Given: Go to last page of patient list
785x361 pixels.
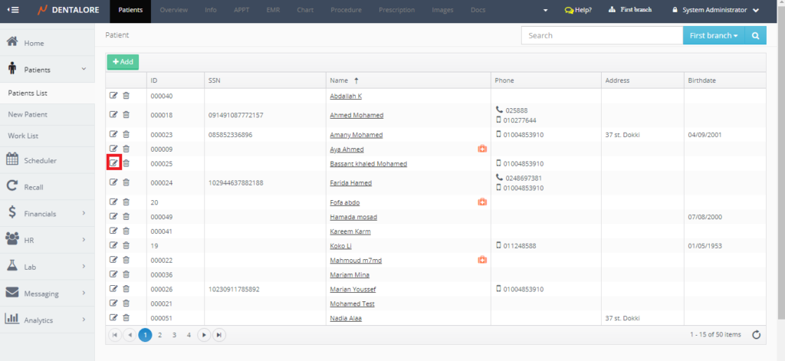Looking at the screenshot, I should pos(219,335).
